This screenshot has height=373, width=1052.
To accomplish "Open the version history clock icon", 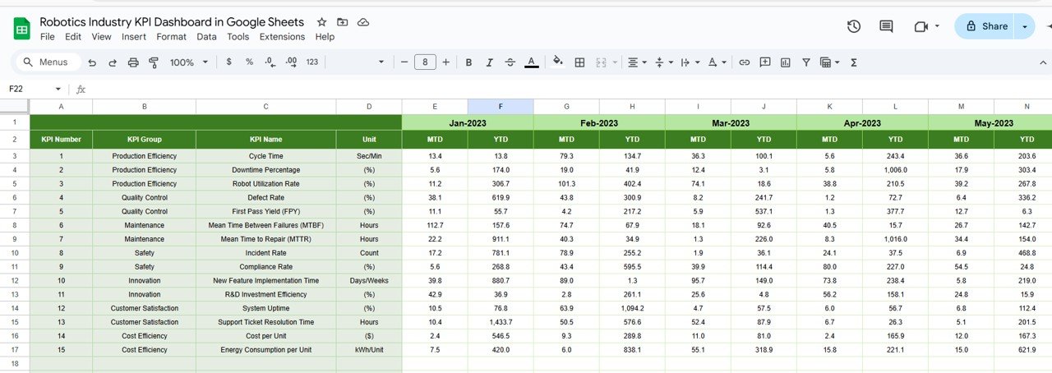I will click(x=854, y=26).
